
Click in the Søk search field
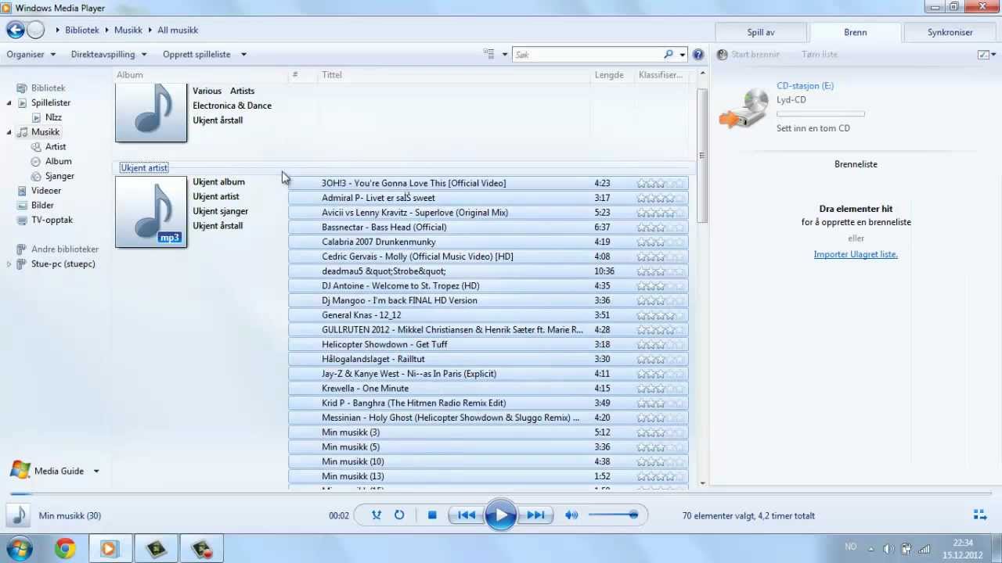coord(587,55)
